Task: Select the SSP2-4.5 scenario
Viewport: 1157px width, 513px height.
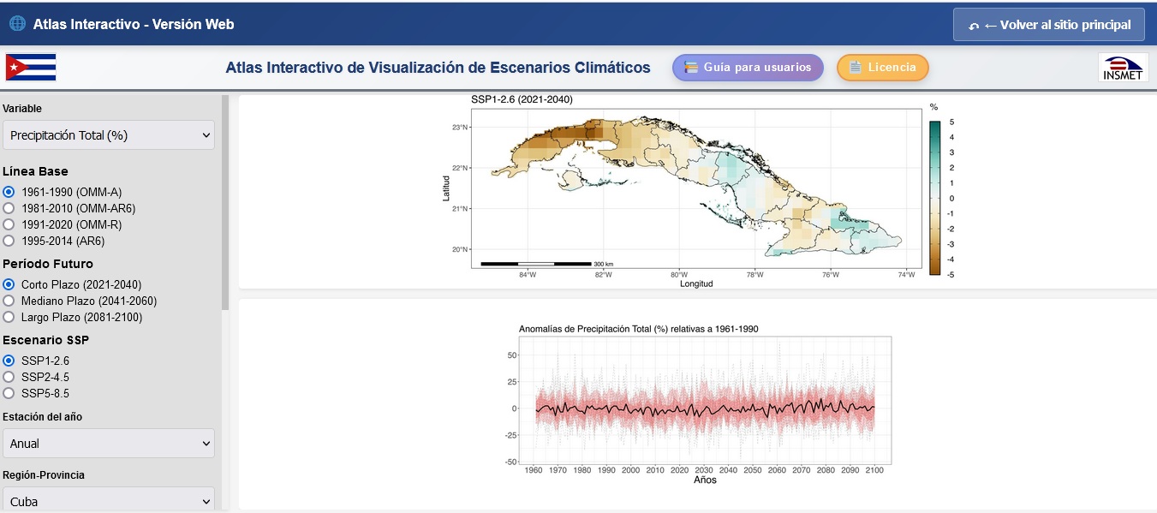Action: pos(8,377)
